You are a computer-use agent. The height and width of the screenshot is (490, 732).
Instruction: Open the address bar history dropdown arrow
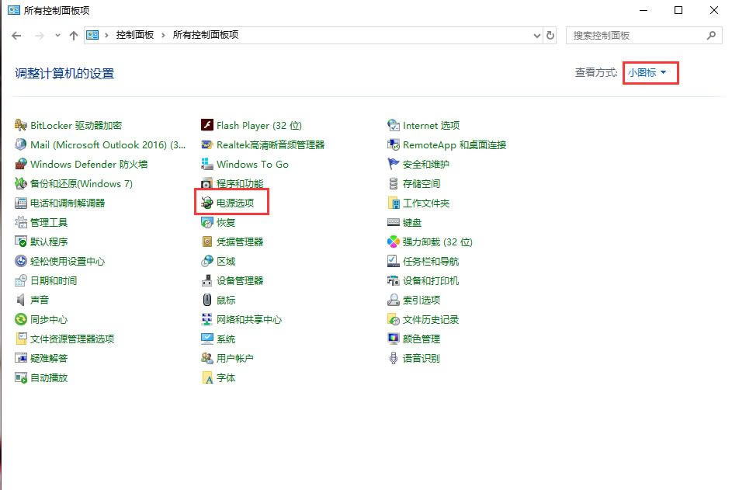click(x=537, y=36)
